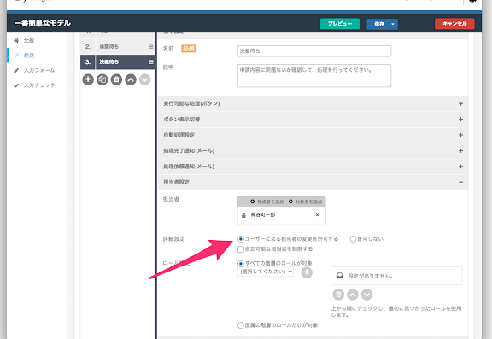Expand 実行可能な処理(ボタン) section
492x339 pixels.
[x=313, y=104]
